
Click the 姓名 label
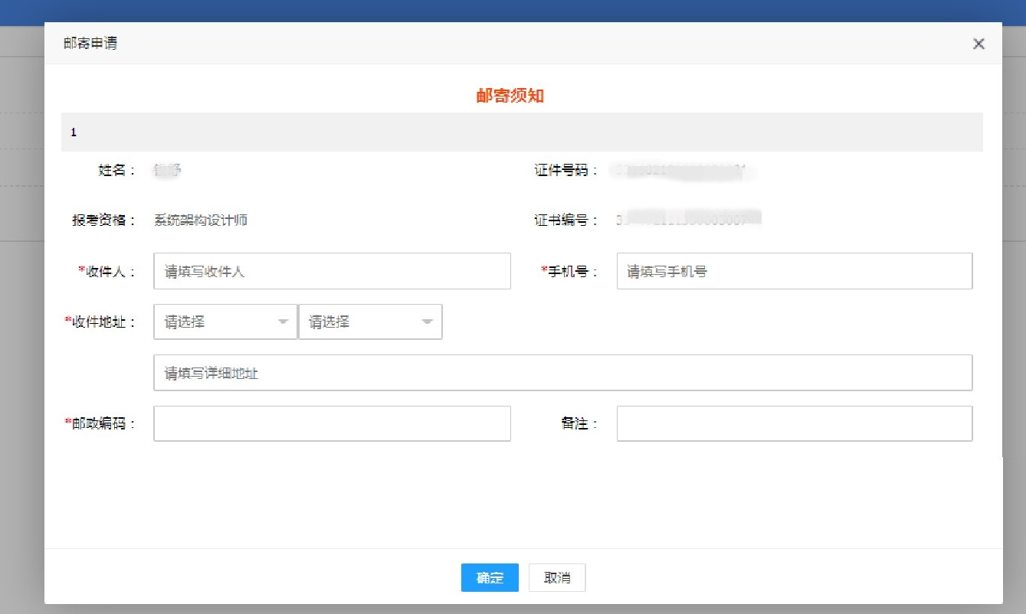(116, 171)
